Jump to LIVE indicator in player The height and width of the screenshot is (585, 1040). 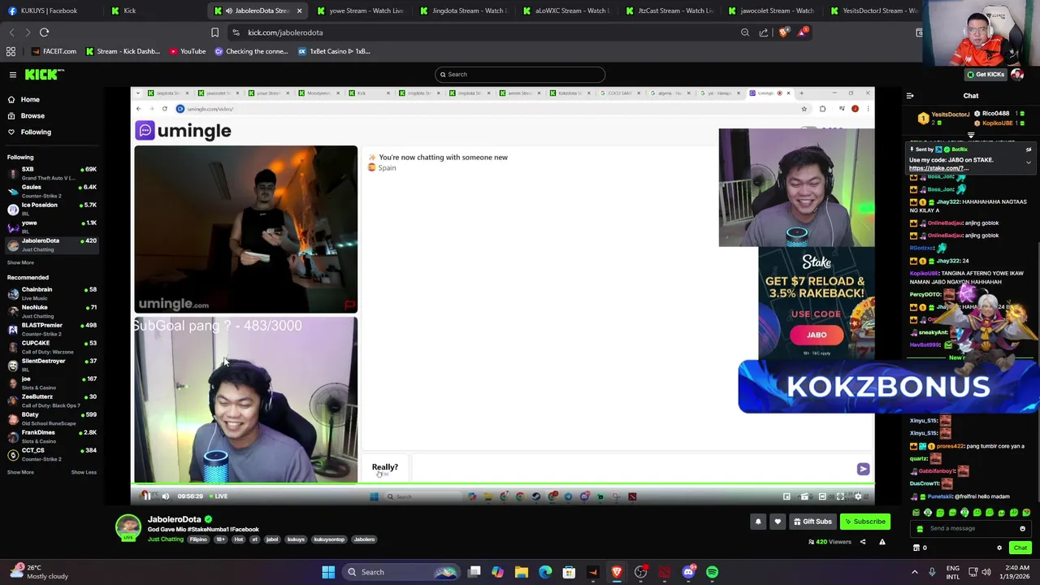pos(218,496)
